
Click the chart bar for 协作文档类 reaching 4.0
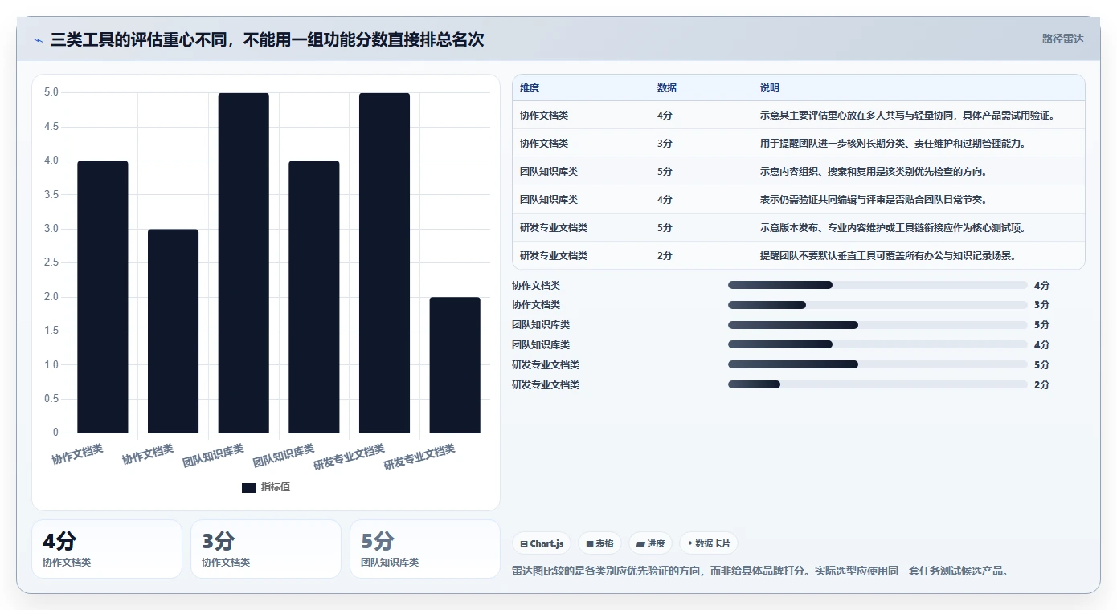point(103,297)
